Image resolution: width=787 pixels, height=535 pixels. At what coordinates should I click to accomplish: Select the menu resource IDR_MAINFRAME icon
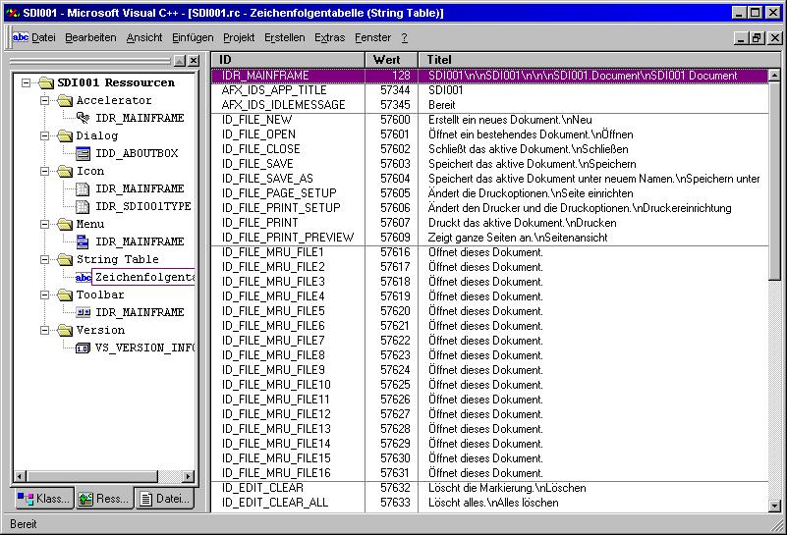pos(83,241)
